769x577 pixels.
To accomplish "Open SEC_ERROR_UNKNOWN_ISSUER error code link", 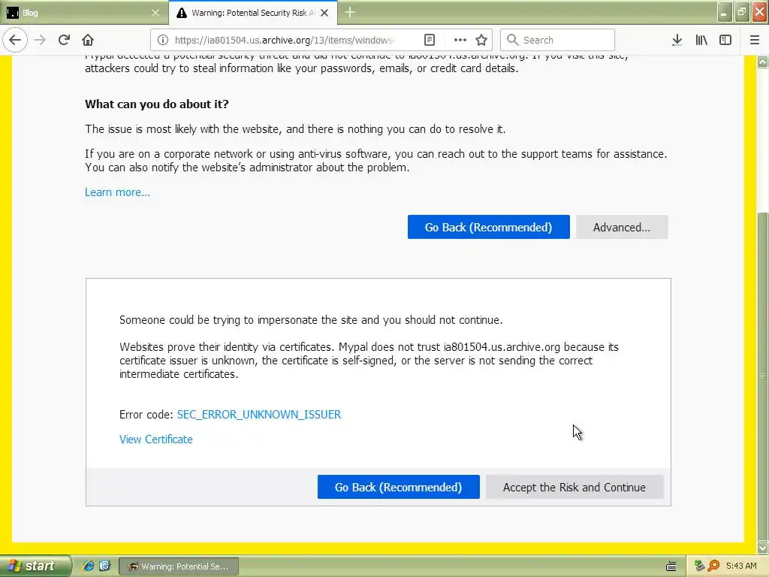I will [259, 415].
